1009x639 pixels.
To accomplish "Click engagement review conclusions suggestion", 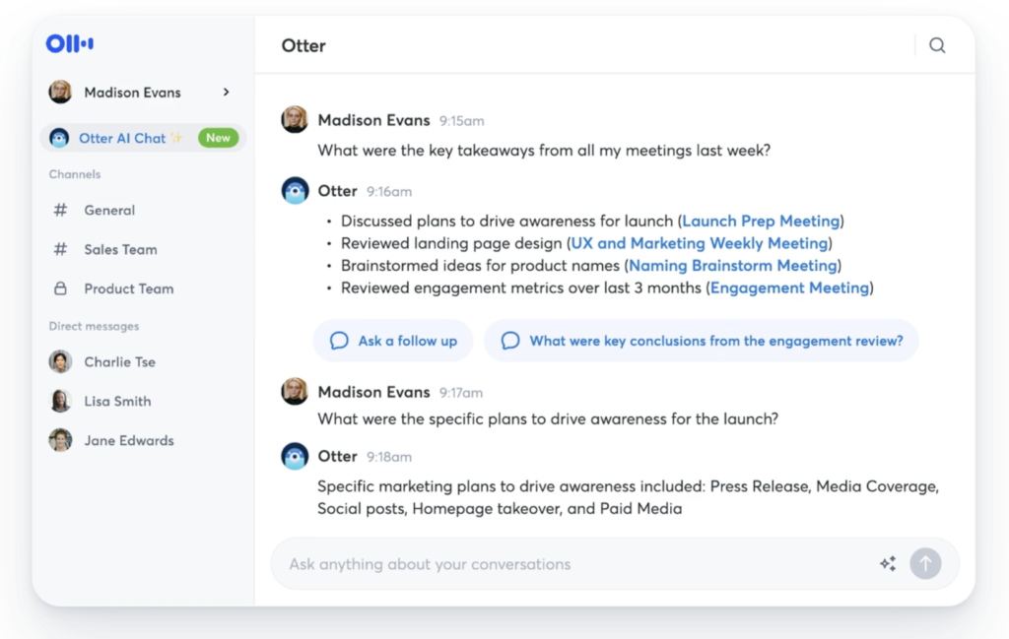I will click(702, 341).
